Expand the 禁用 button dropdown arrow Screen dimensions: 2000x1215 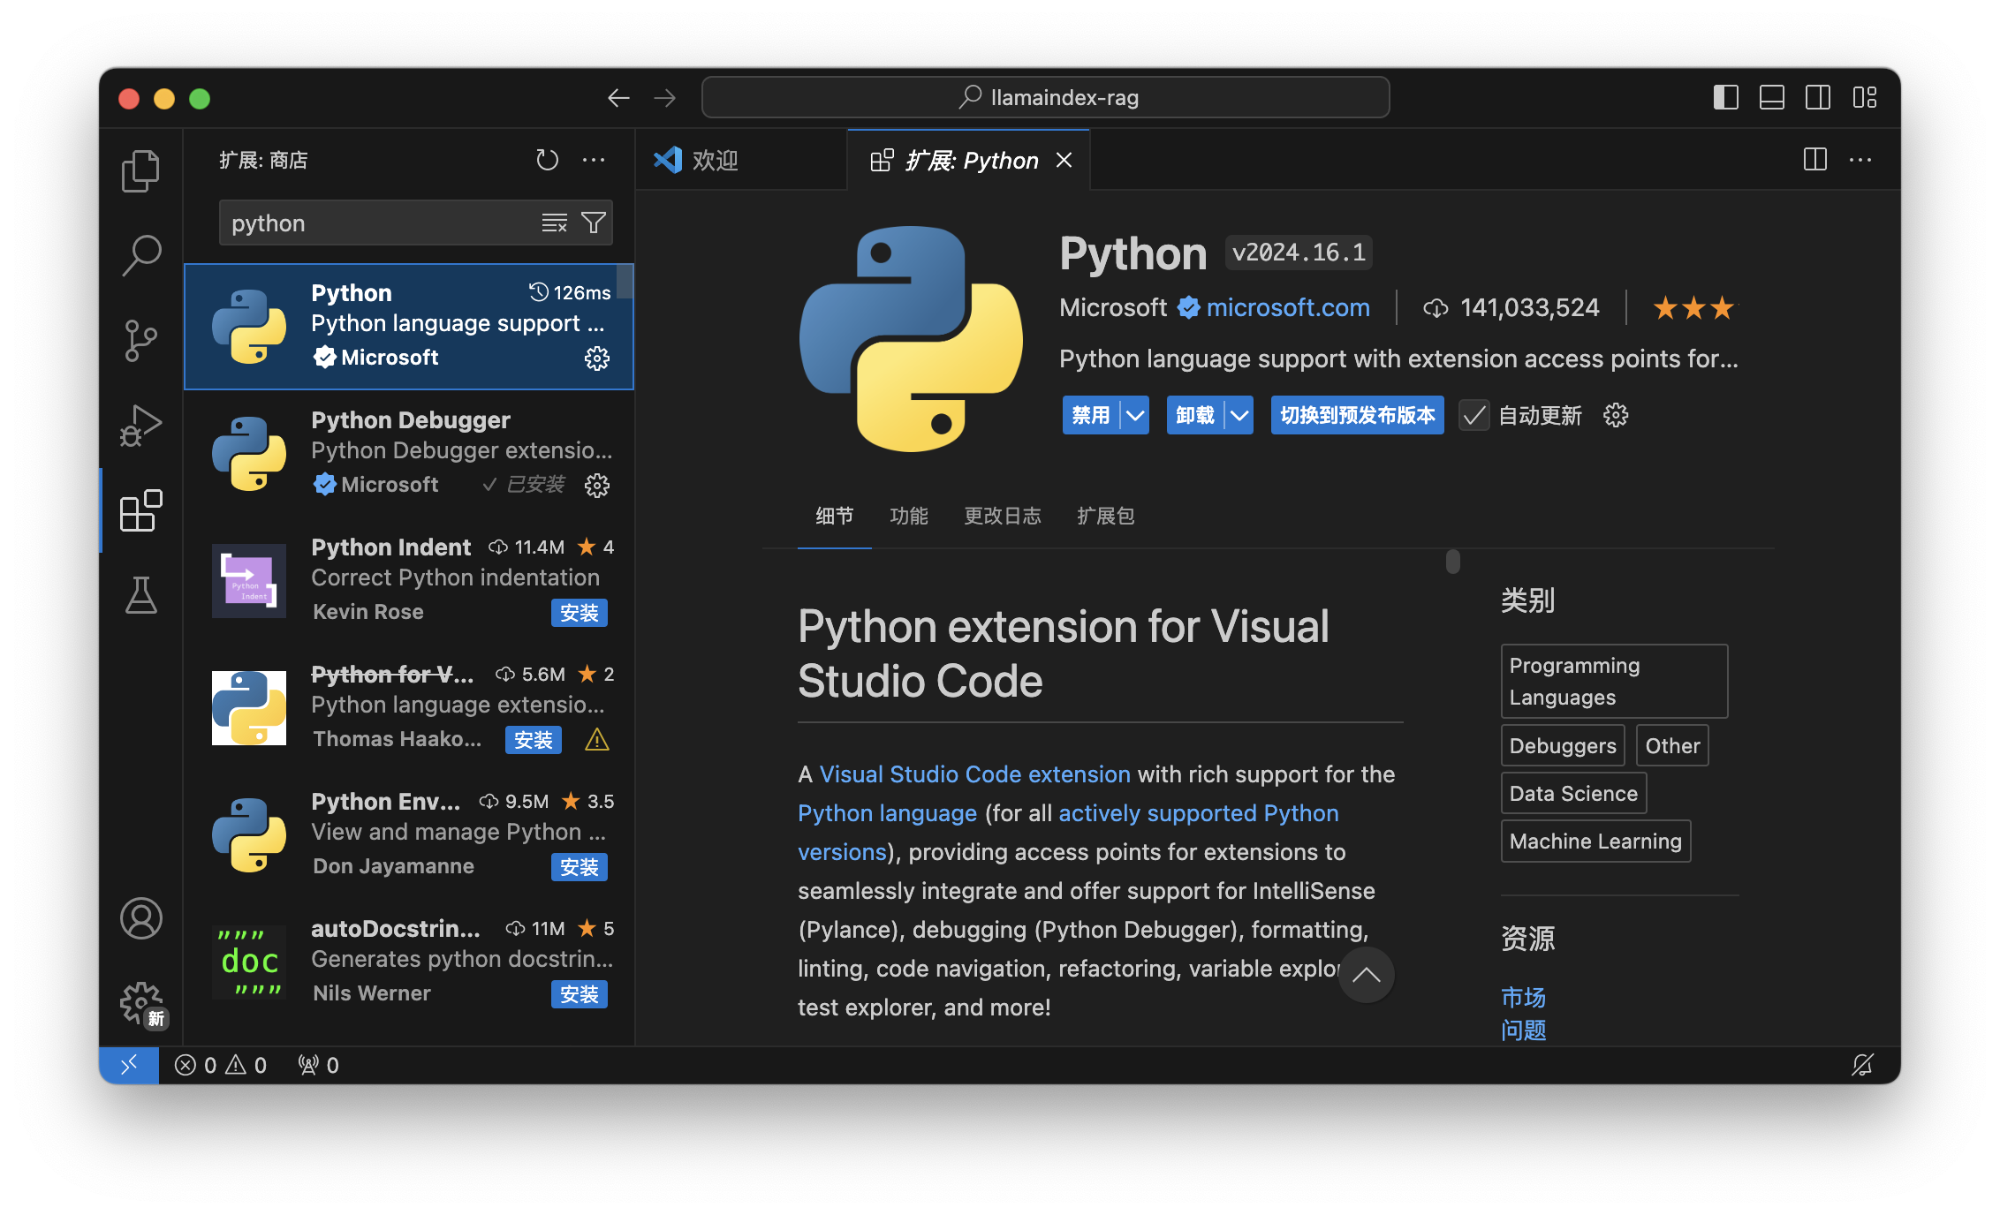[x=1135, y=415]
